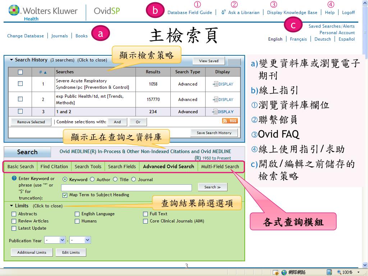Click the striped view icon beside View Saved

pyautogui.click(x=234, y=61)
